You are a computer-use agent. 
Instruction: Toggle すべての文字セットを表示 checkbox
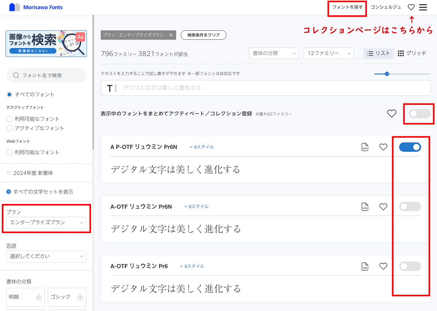click(9, 192)
